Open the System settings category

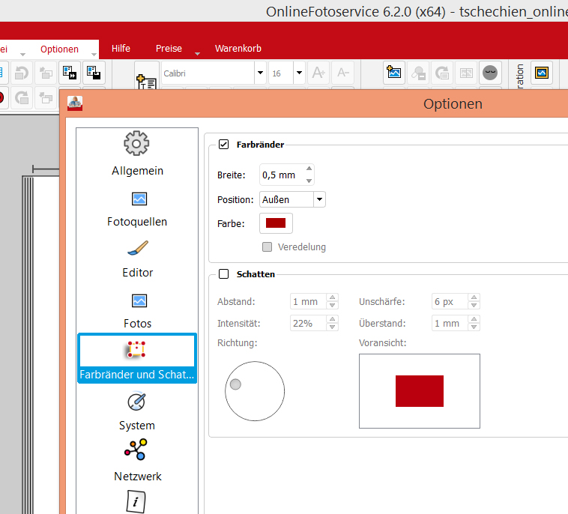click(x=137, y=411)
